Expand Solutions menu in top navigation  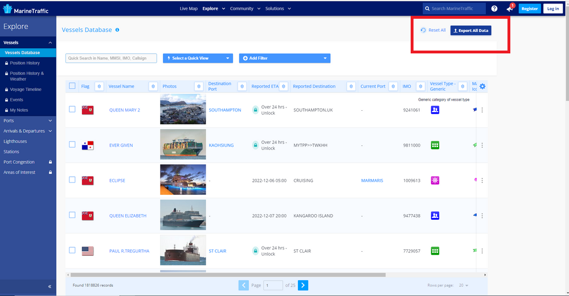coord(278,9)
